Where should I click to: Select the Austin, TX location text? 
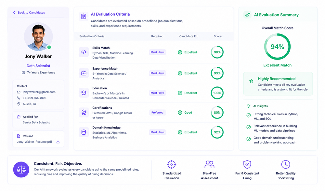tap(30, 104)
